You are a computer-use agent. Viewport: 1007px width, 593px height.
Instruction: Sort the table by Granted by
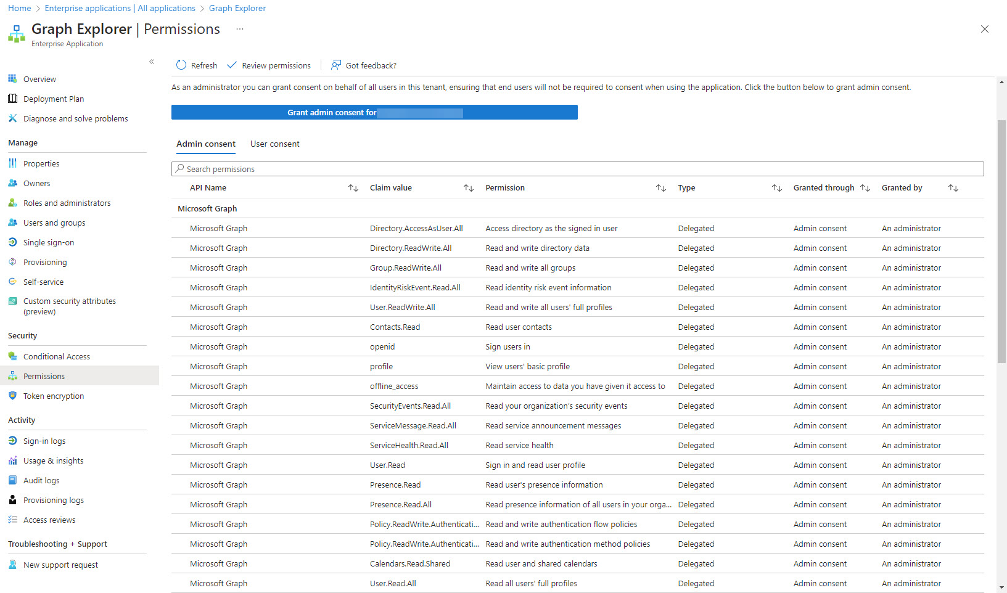pos(953,188)
